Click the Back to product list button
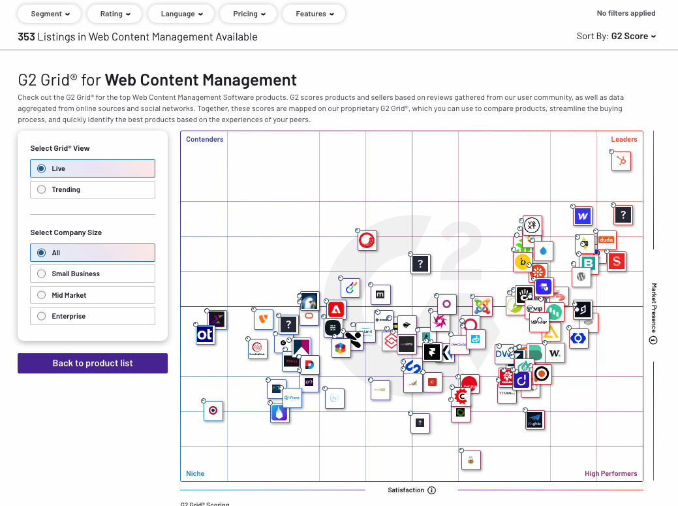The width and height of the screenshot is (678, 506). (93, 363)
